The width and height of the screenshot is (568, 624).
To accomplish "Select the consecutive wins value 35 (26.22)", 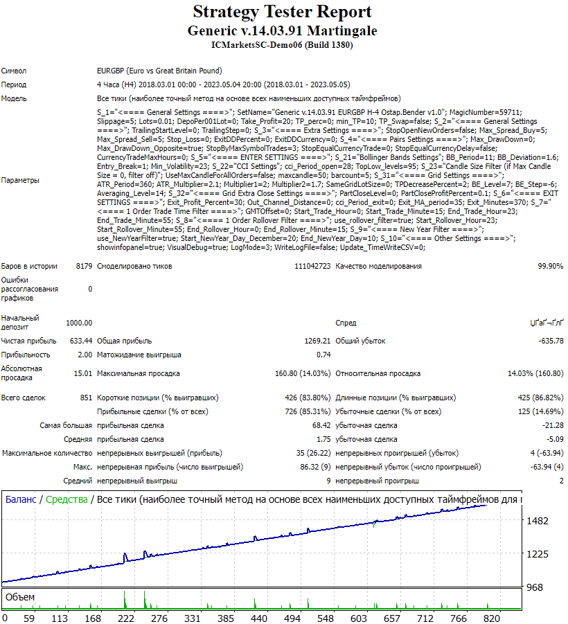I will pos(313,453).
